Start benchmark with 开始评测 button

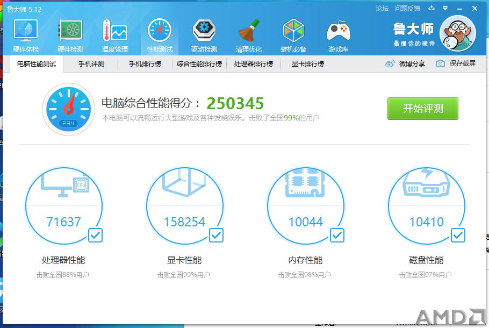coord(423,109)
